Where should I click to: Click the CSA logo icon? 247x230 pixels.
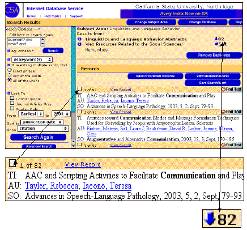point(12,10)
